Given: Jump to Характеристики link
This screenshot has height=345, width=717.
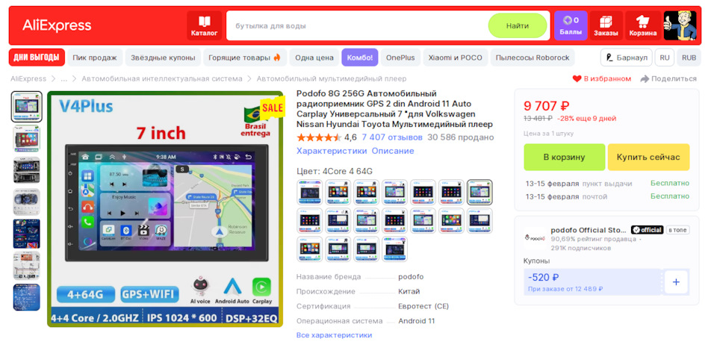Looking at the screenshot, I should click(x=332, y=151).
